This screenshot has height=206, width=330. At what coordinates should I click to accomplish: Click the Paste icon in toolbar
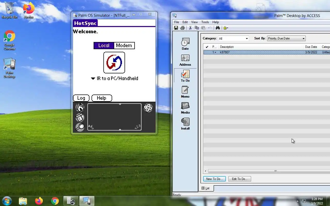coord(203,28)
